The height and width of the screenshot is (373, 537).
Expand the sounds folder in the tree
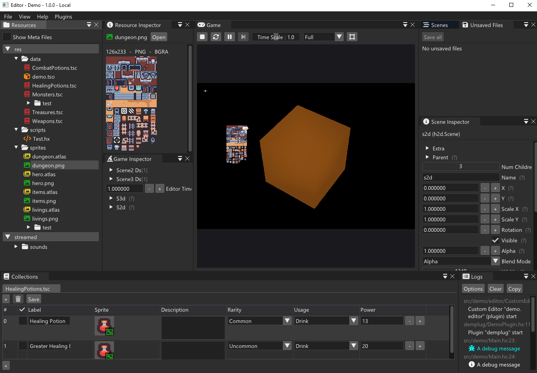16,247
